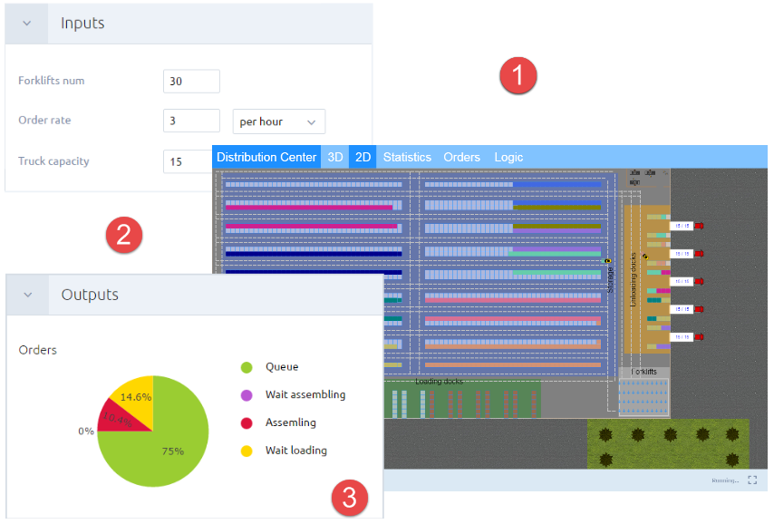Click the Forklifts num input field

[x=191, y=82]
